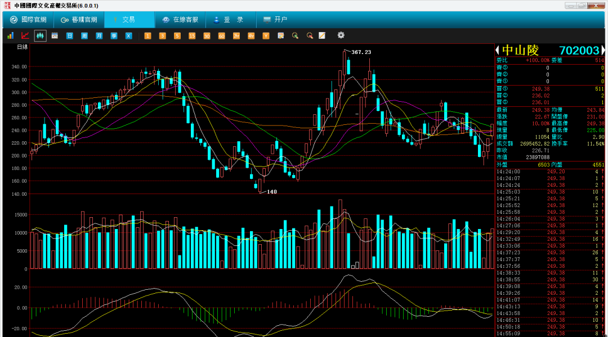Click the 內盤 value 4551
608x337 pixels.
(598, 165)
